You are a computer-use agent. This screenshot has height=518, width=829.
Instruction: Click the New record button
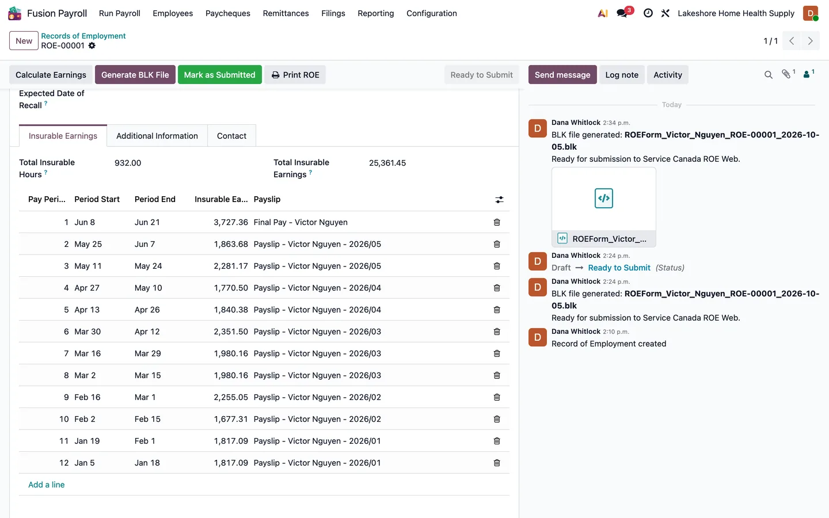click(x=24, y=41)
